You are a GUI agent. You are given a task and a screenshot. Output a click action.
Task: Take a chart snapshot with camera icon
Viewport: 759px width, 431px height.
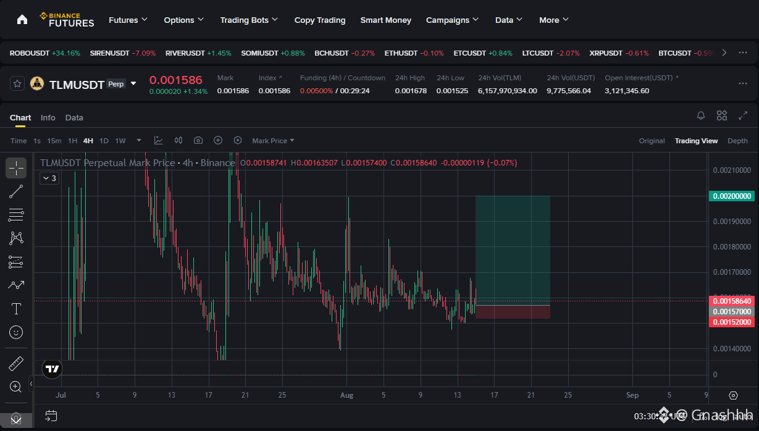(198, 140)
